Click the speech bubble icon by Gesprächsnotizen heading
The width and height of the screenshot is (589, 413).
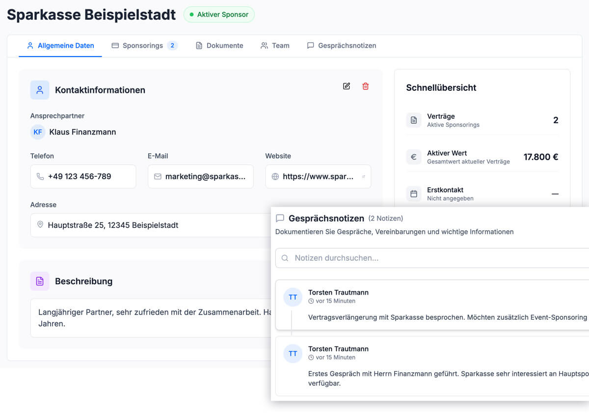click(x=280, y=219)
